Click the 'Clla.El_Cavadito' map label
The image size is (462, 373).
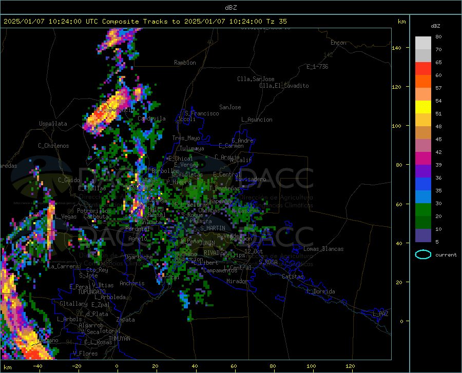click(x=284, y=86)
